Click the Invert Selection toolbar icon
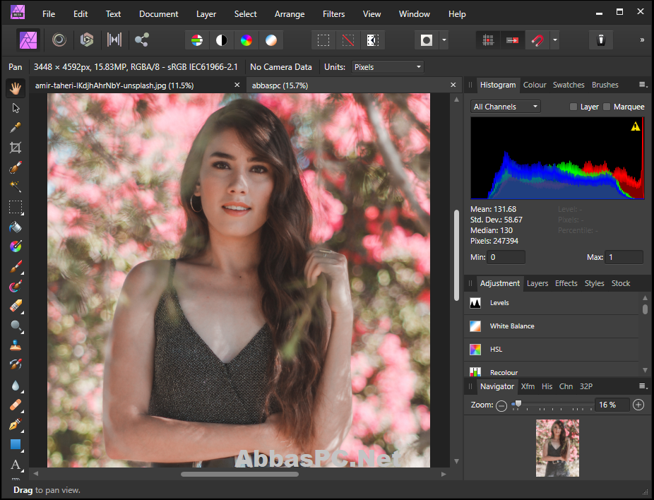The width and height of the screenshot is (654, 500). [x=372, y=40]
